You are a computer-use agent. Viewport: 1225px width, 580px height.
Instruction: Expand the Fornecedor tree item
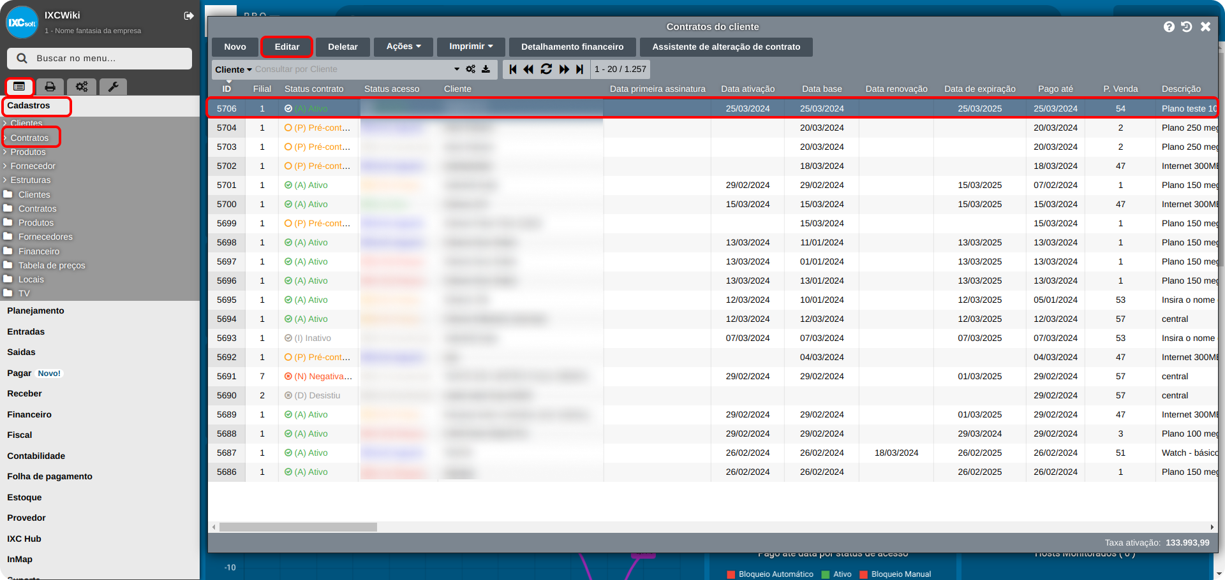pyautogui.click(x=33, y=166)
